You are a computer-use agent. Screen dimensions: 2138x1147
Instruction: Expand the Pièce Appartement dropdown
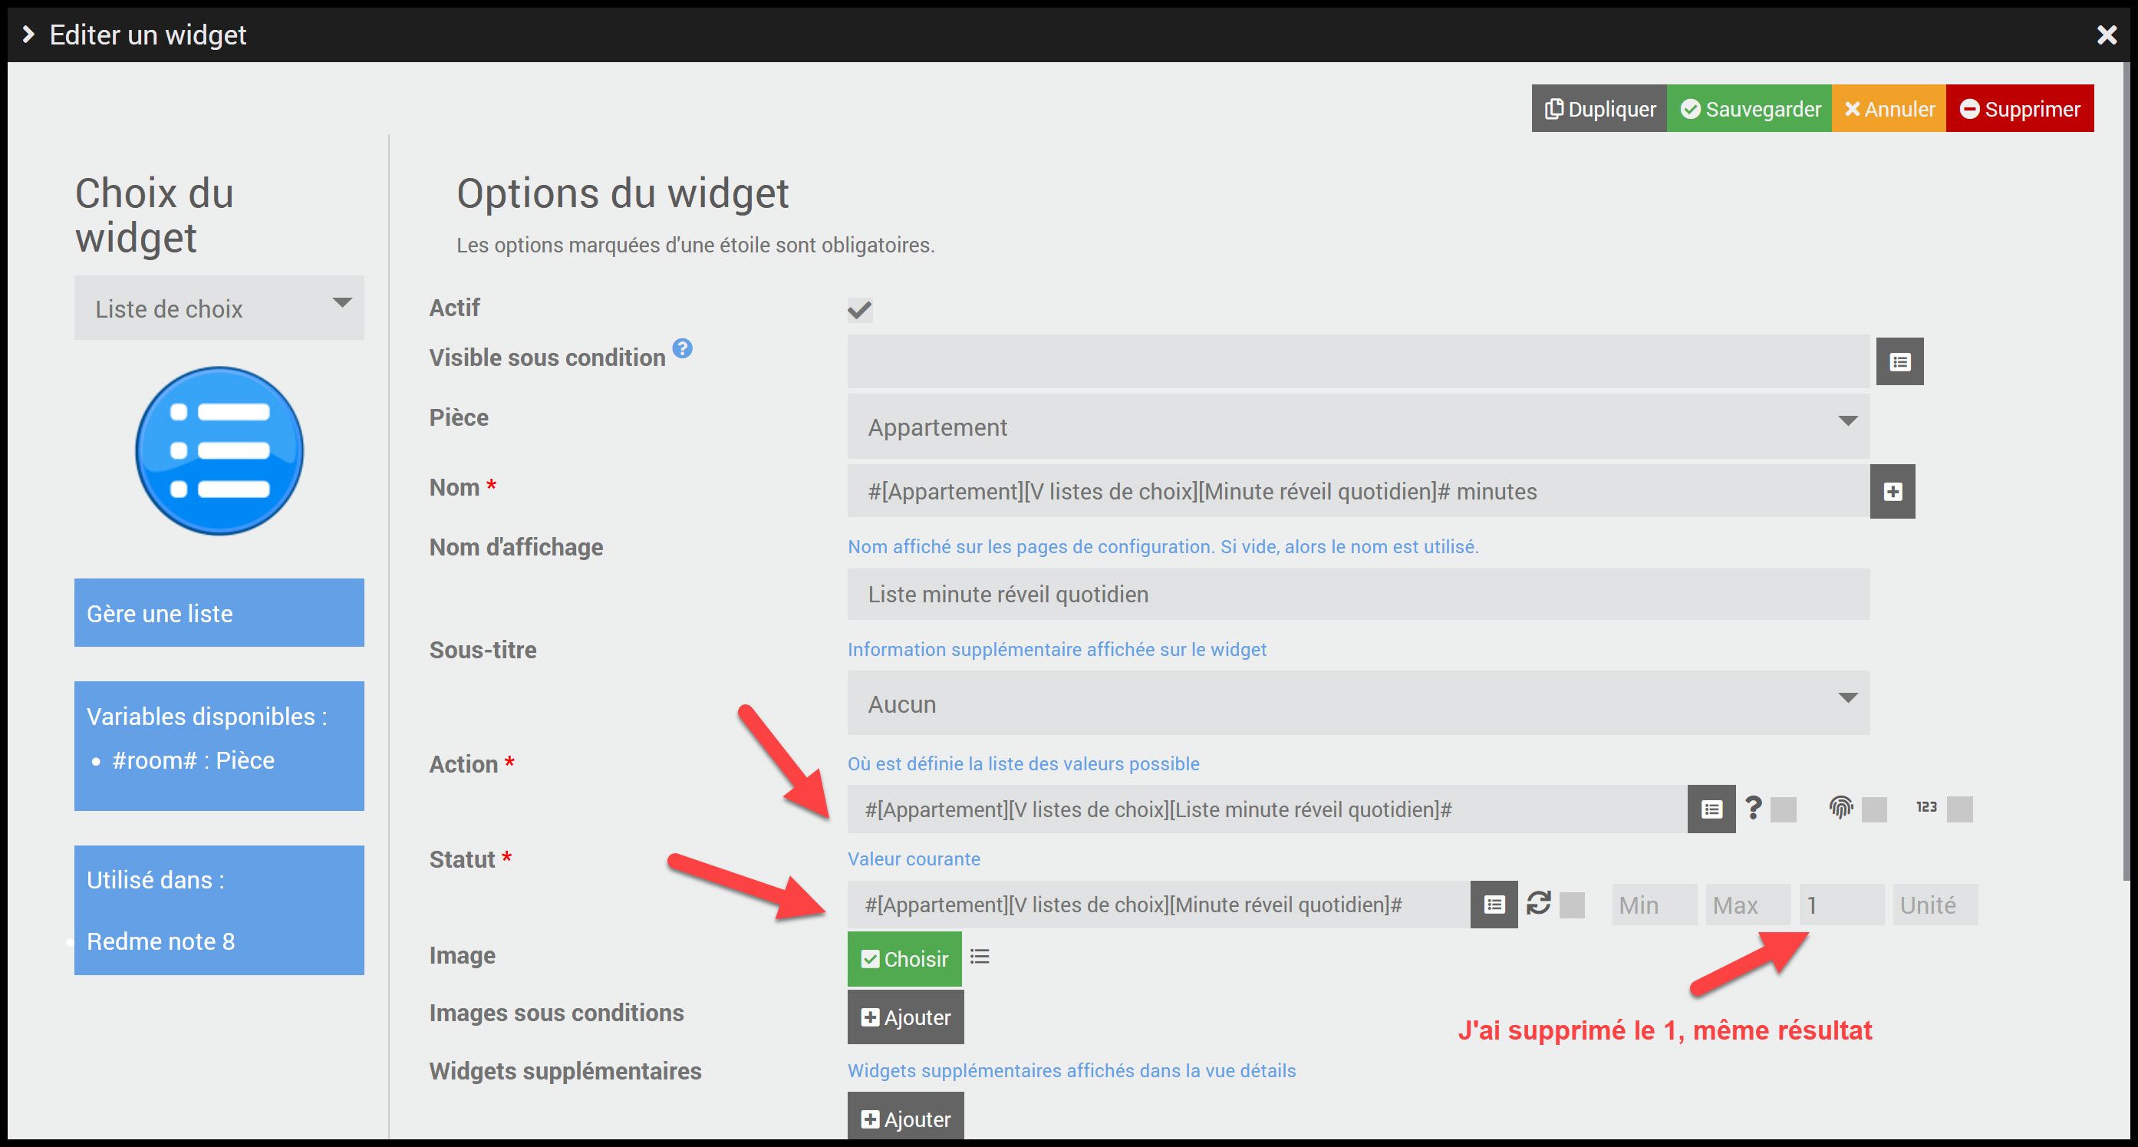(1357, 427)
